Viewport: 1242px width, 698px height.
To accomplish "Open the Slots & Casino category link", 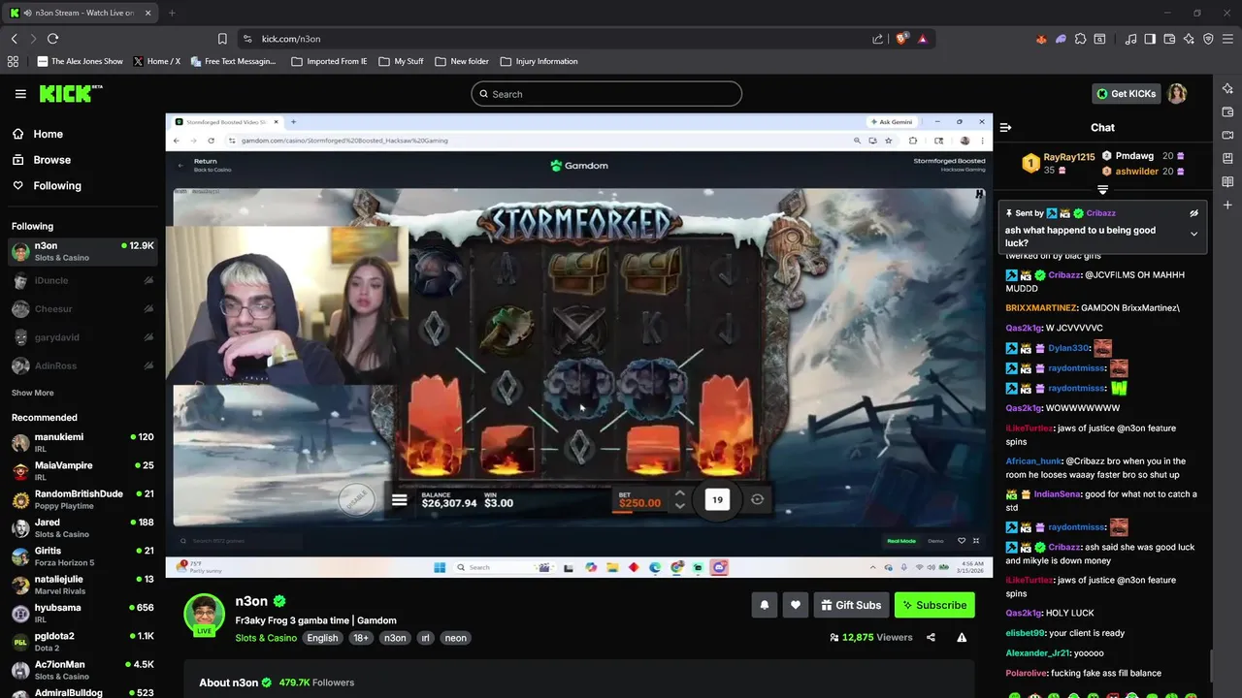I will pos(266,638).
